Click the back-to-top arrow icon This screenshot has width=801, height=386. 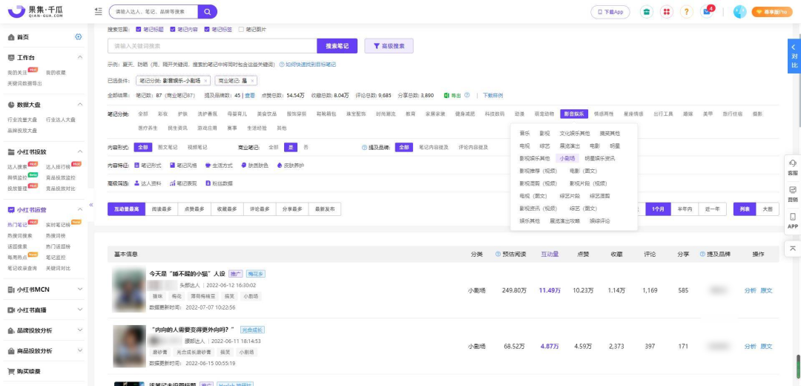792,248
